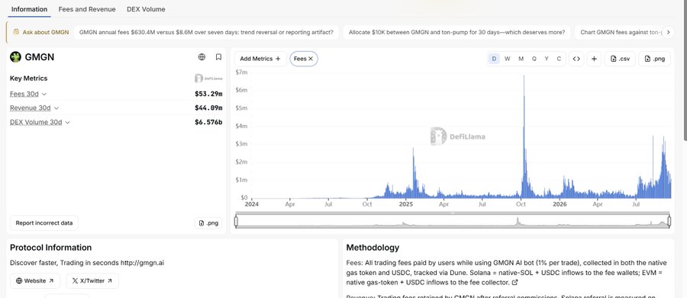Switch to Information tab
The height and width of the screenshot is (298, 687).
29,9
